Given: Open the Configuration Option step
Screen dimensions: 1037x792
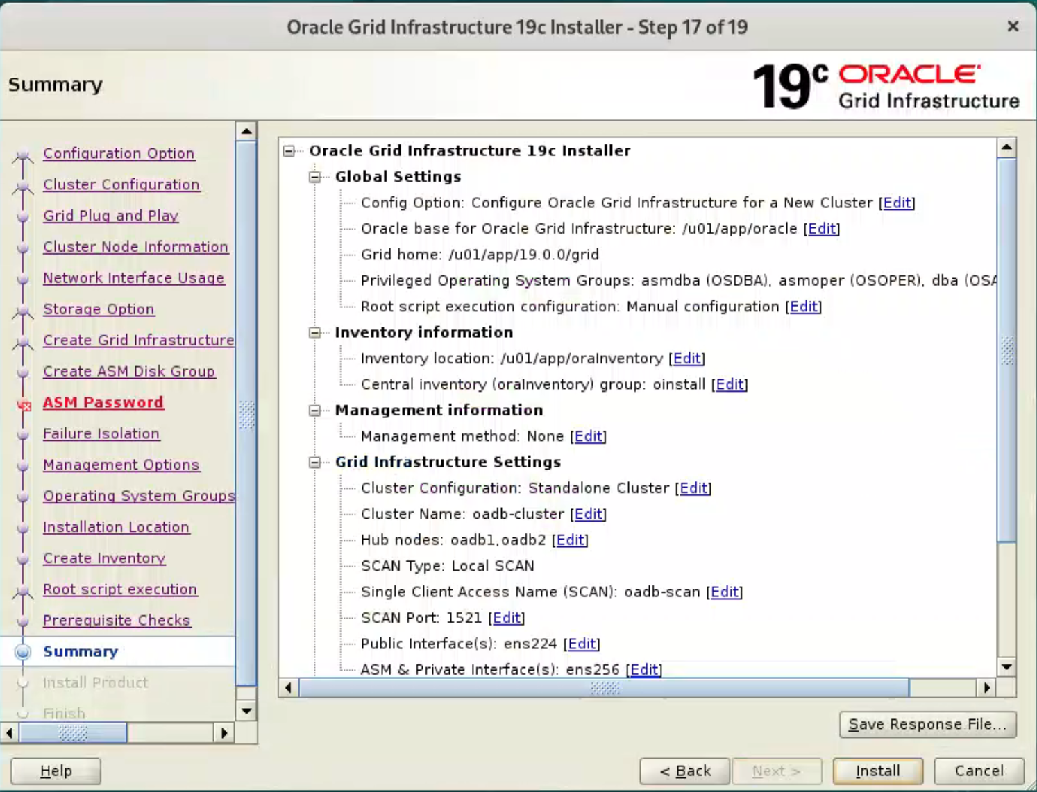Looking at the screenshot, I should (x=119, y=153).
